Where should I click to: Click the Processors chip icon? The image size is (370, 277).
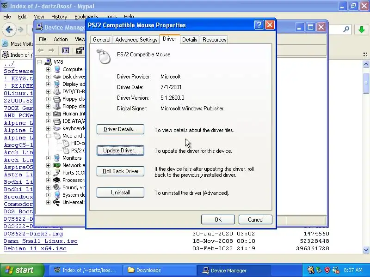pos(56,180)
